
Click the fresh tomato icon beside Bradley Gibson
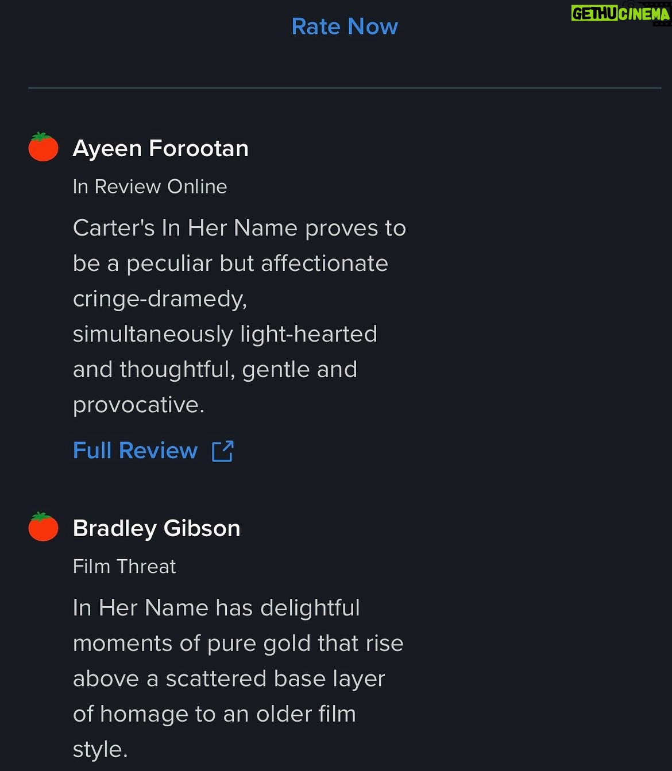pyautogui.click(x=44, y=527)
